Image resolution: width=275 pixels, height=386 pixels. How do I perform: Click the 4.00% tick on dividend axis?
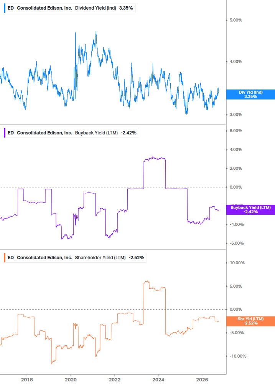[x=236, y=61]
